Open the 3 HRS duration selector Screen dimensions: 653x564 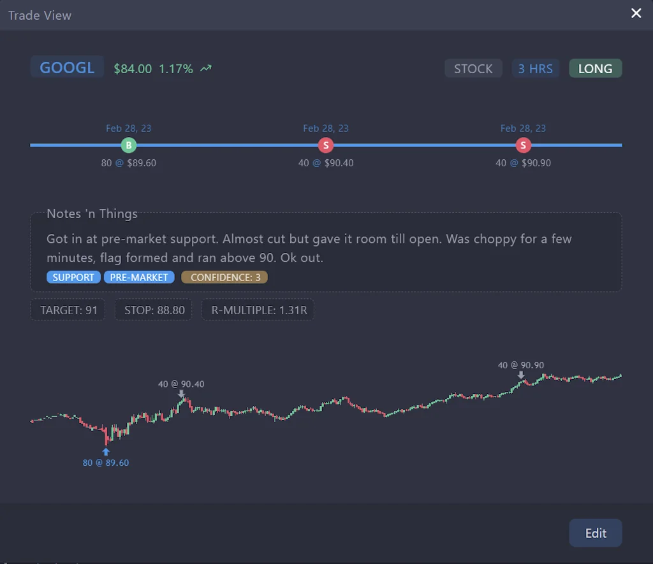(535, 68)
